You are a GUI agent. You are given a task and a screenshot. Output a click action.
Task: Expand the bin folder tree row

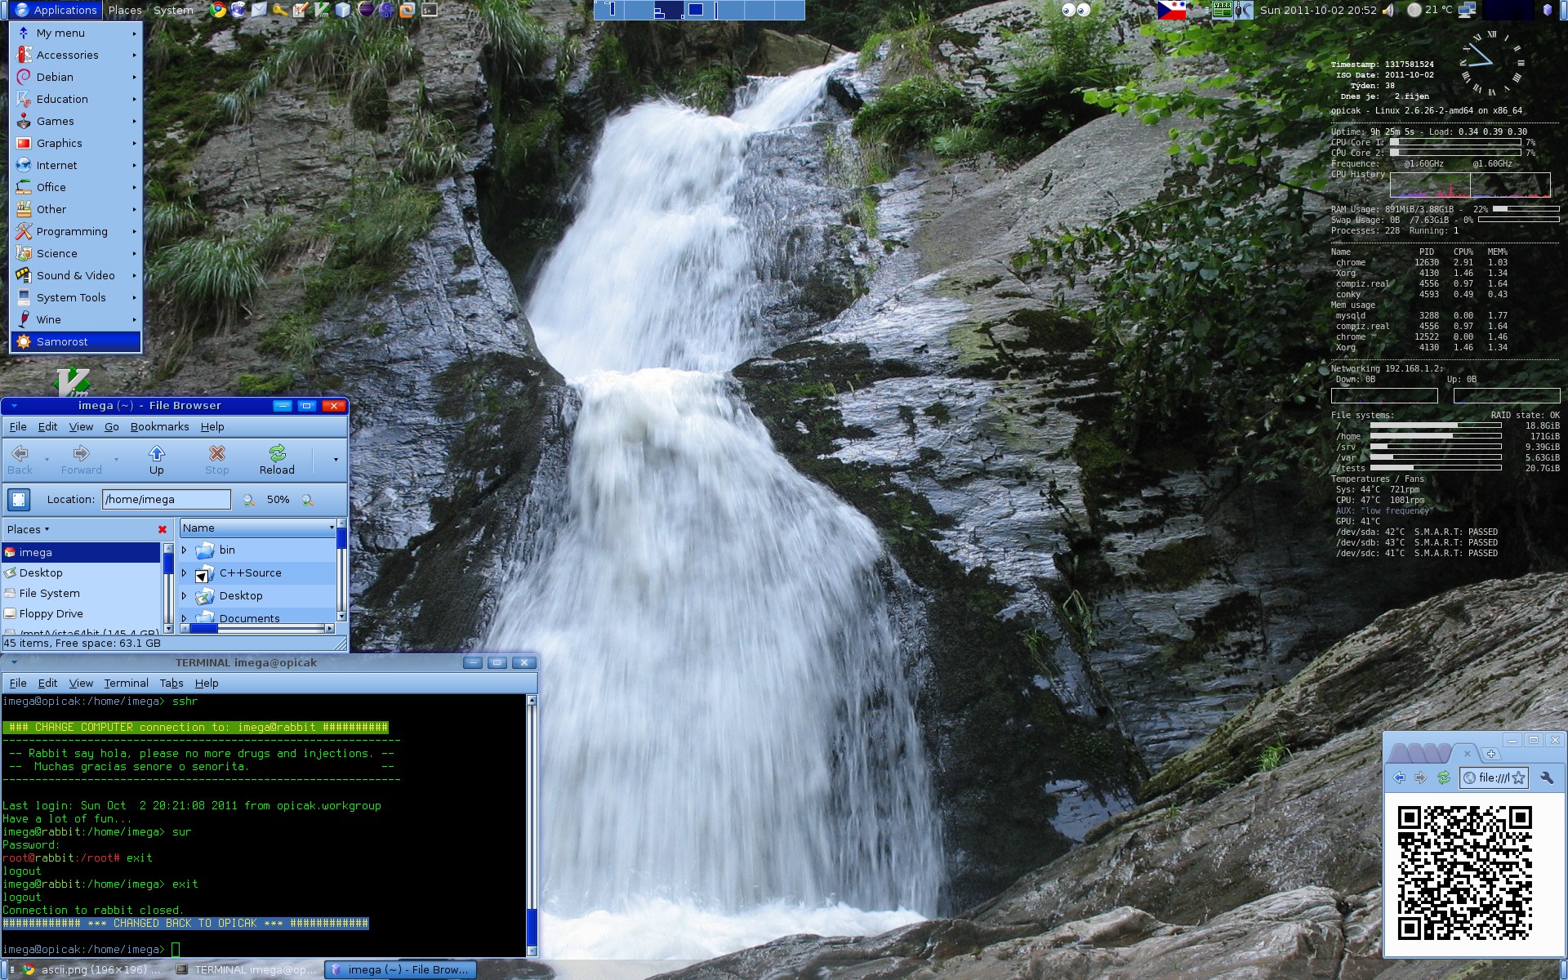185,550
